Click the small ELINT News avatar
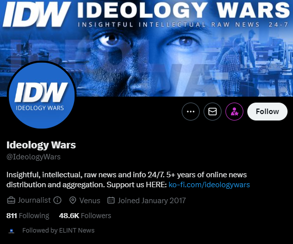Image resolution: width=293 pixels, height=244 pixels. 11,231
